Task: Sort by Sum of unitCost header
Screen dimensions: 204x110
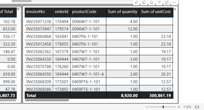Action: point(156,12)
